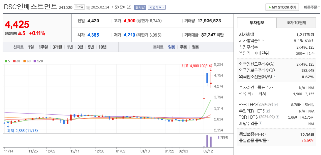Add stock via MY STOCK 추가 button
321x155 pixels.
coord(282,7)
